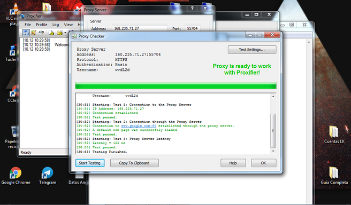Click log line "IP Address: 168.235.71.27"
351x205 pixels.
click(118, 109)
